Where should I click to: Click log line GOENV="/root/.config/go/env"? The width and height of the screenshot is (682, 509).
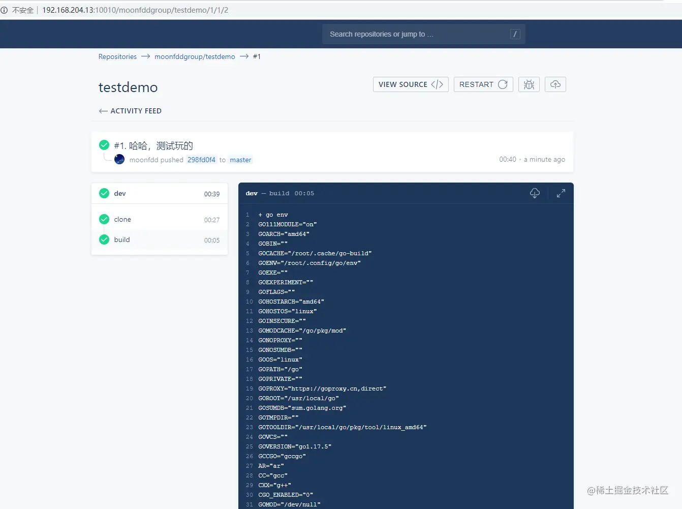point(309,263)
